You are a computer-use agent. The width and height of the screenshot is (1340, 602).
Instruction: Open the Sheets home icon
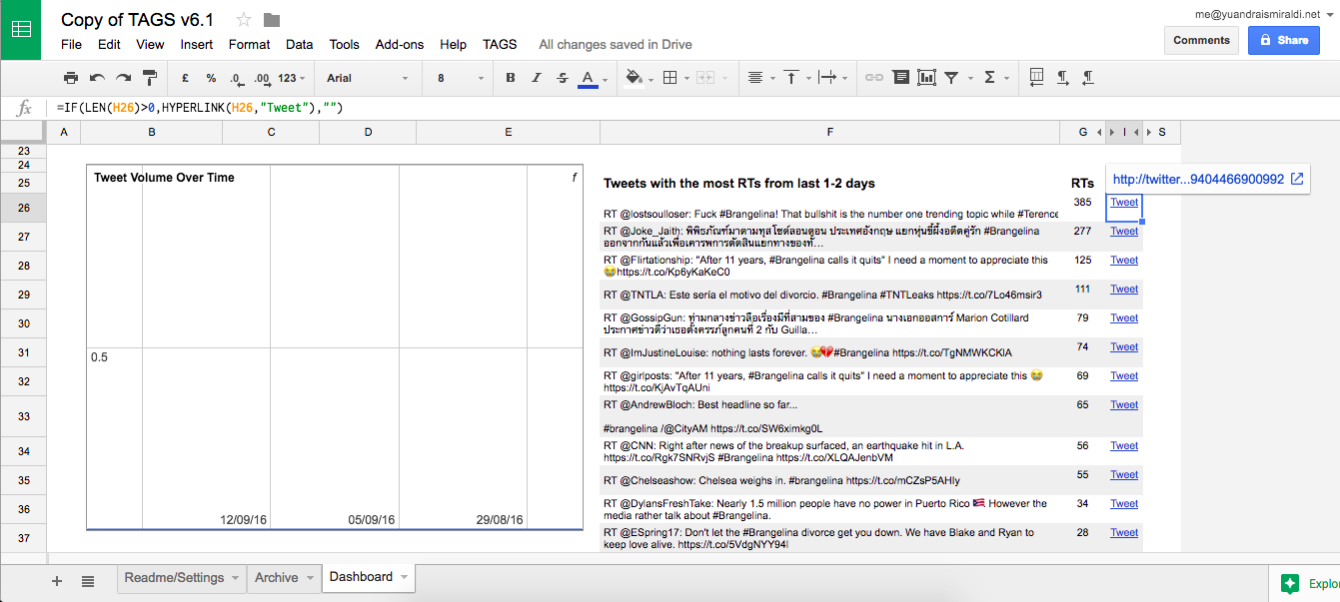20,30
